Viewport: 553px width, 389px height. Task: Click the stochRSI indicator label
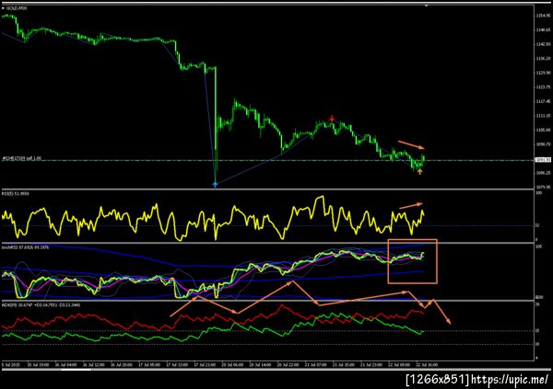coord(25,247)
